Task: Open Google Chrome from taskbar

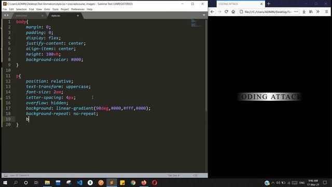Action: click(x=133, y=182)
